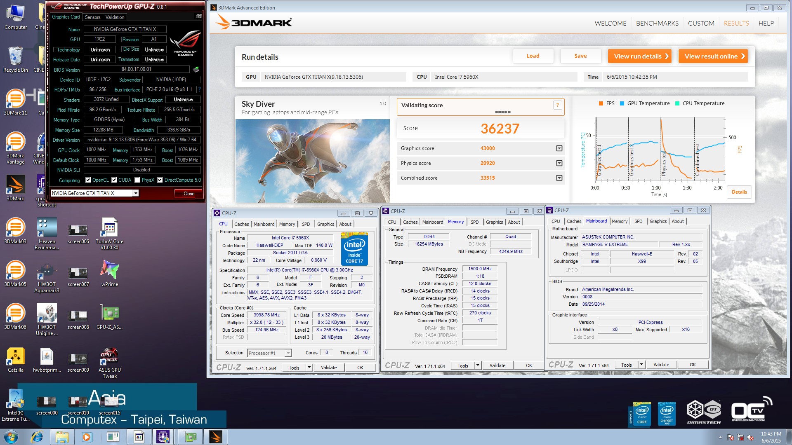
Task: Switch to the Validation tab in GPU-Z
Action: [x=115, y=17]
